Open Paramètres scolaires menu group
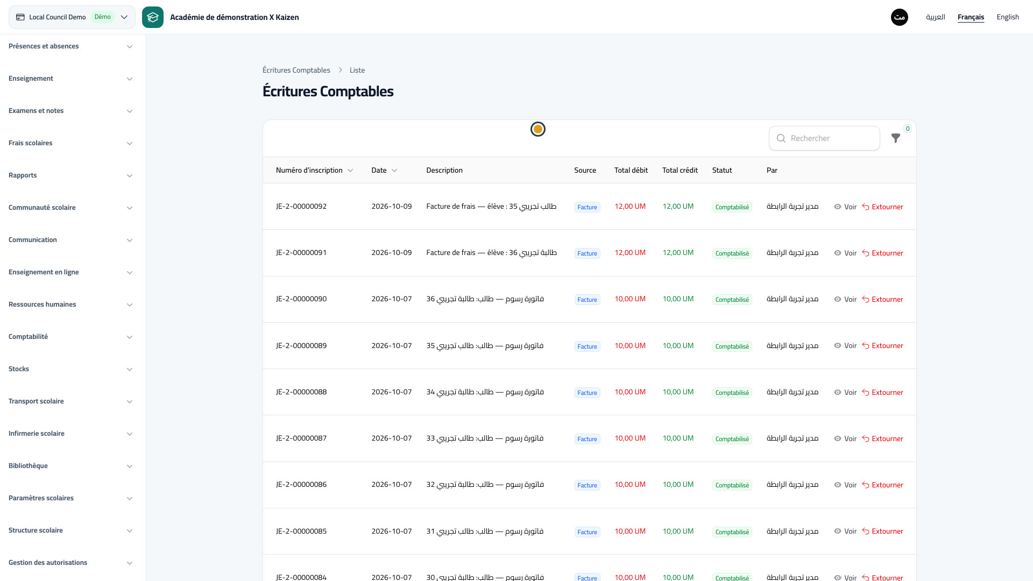The image size is (1033, 581). [x=70, y=498]
